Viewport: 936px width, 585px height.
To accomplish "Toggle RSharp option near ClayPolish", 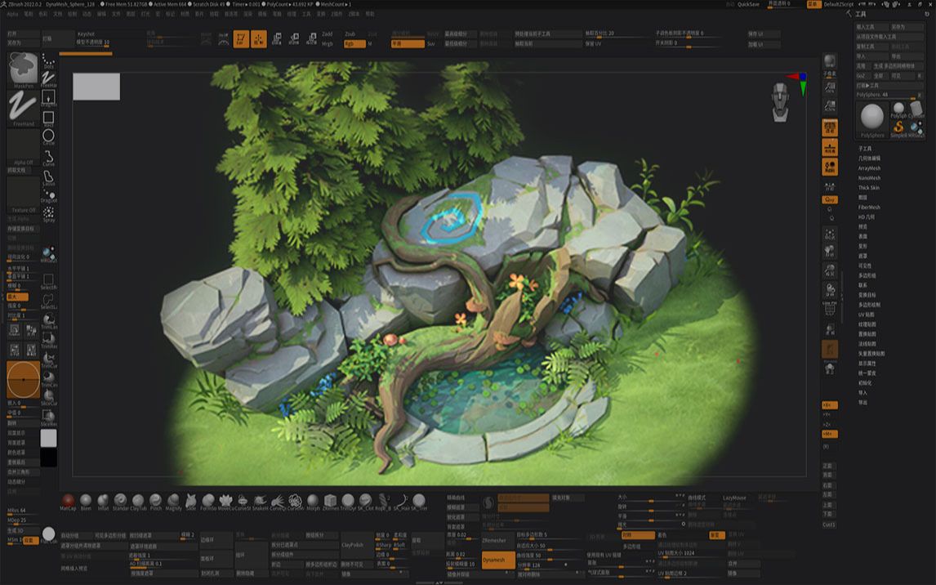I will coord(383,545).
